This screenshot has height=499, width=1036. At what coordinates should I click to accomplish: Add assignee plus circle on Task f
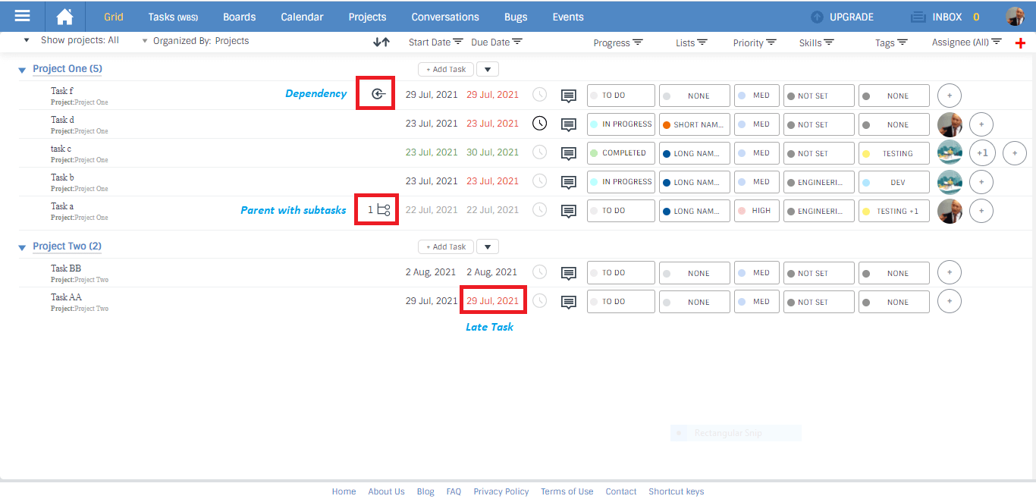[x=950, y=96]
